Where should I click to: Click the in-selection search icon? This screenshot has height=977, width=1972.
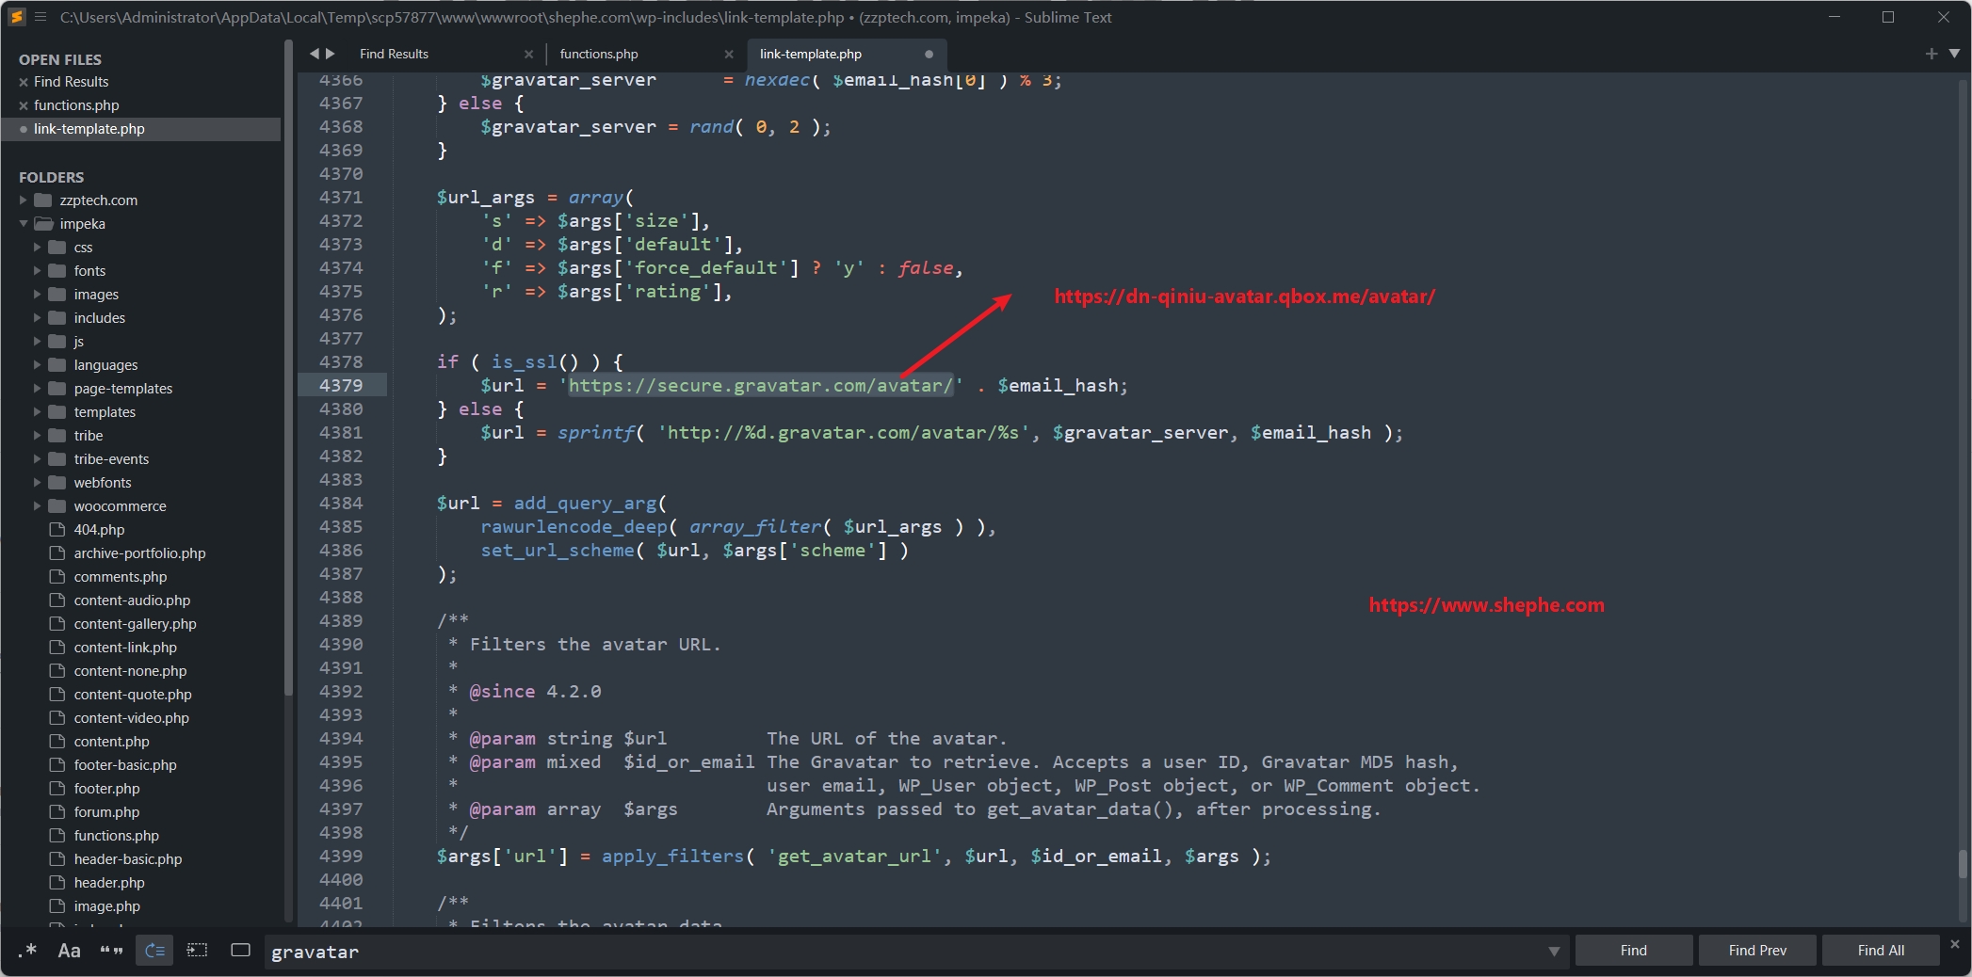coord(198,951)
